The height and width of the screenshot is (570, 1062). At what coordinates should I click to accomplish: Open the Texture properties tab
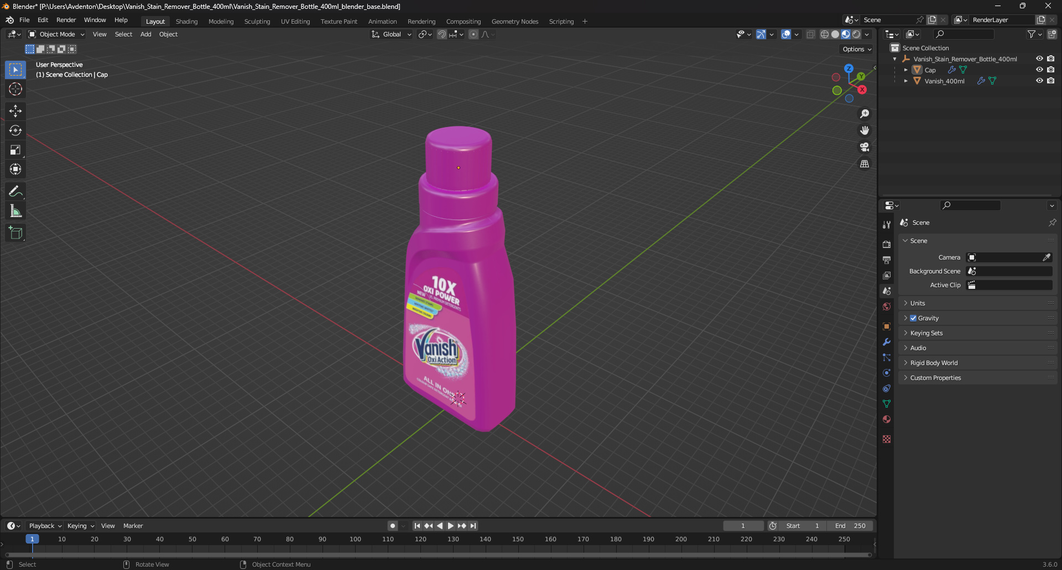(887, 439)
